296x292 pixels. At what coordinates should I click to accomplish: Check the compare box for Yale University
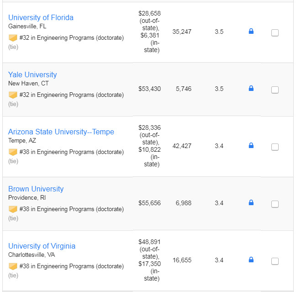275,90
